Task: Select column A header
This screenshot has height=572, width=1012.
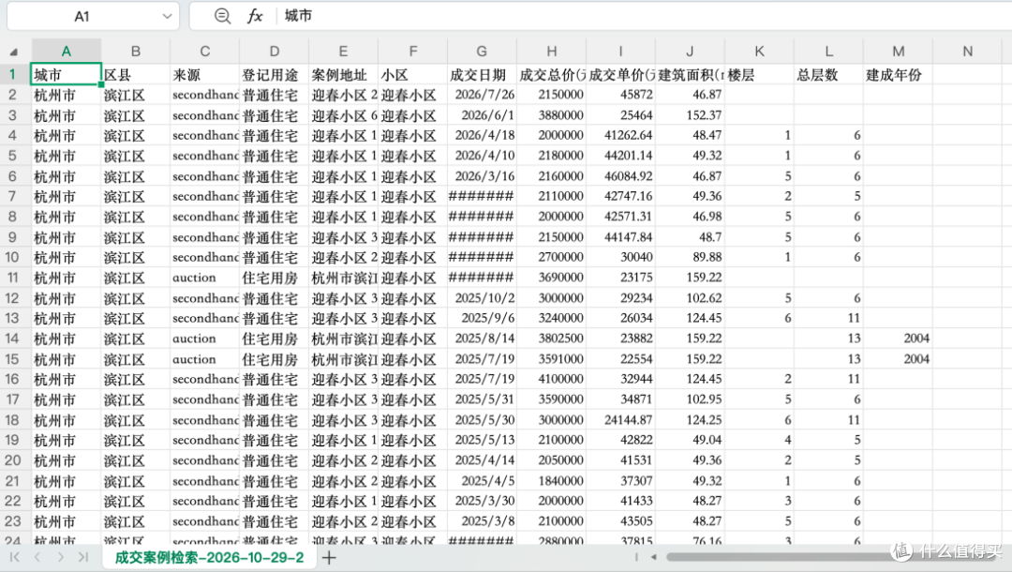Action: point(66,52)
